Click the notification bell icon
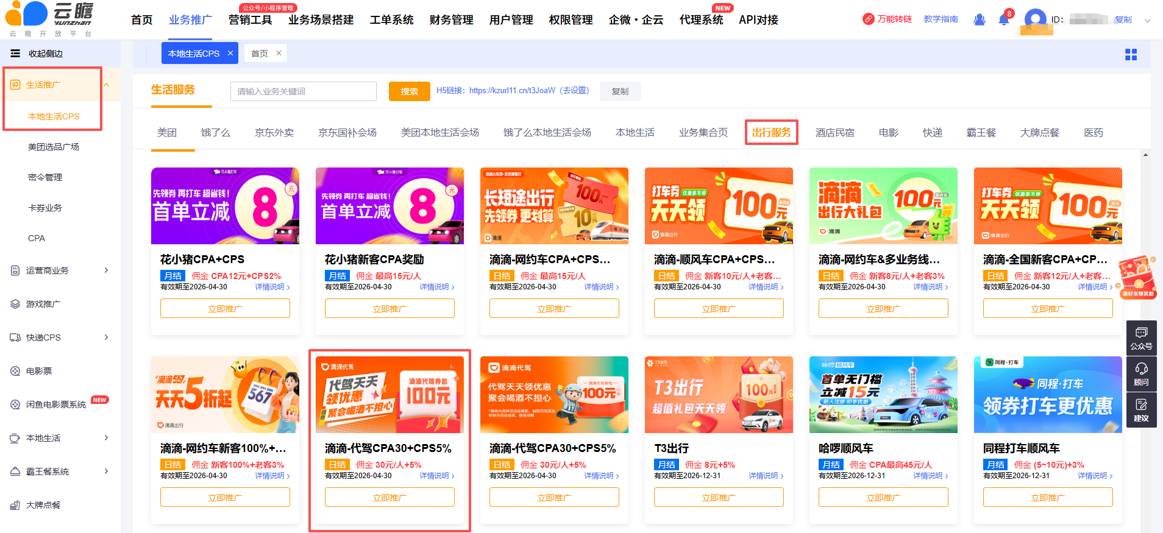This screenshot has width=1163, height=533. point(1003,20)
